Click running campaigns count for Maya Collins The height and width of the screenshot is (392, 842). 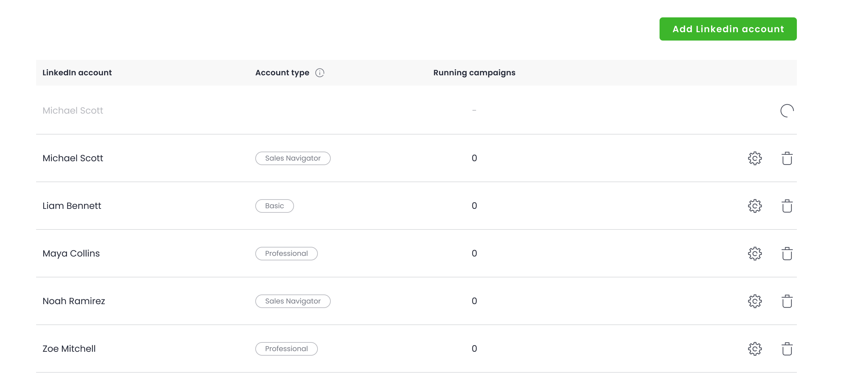474,254
